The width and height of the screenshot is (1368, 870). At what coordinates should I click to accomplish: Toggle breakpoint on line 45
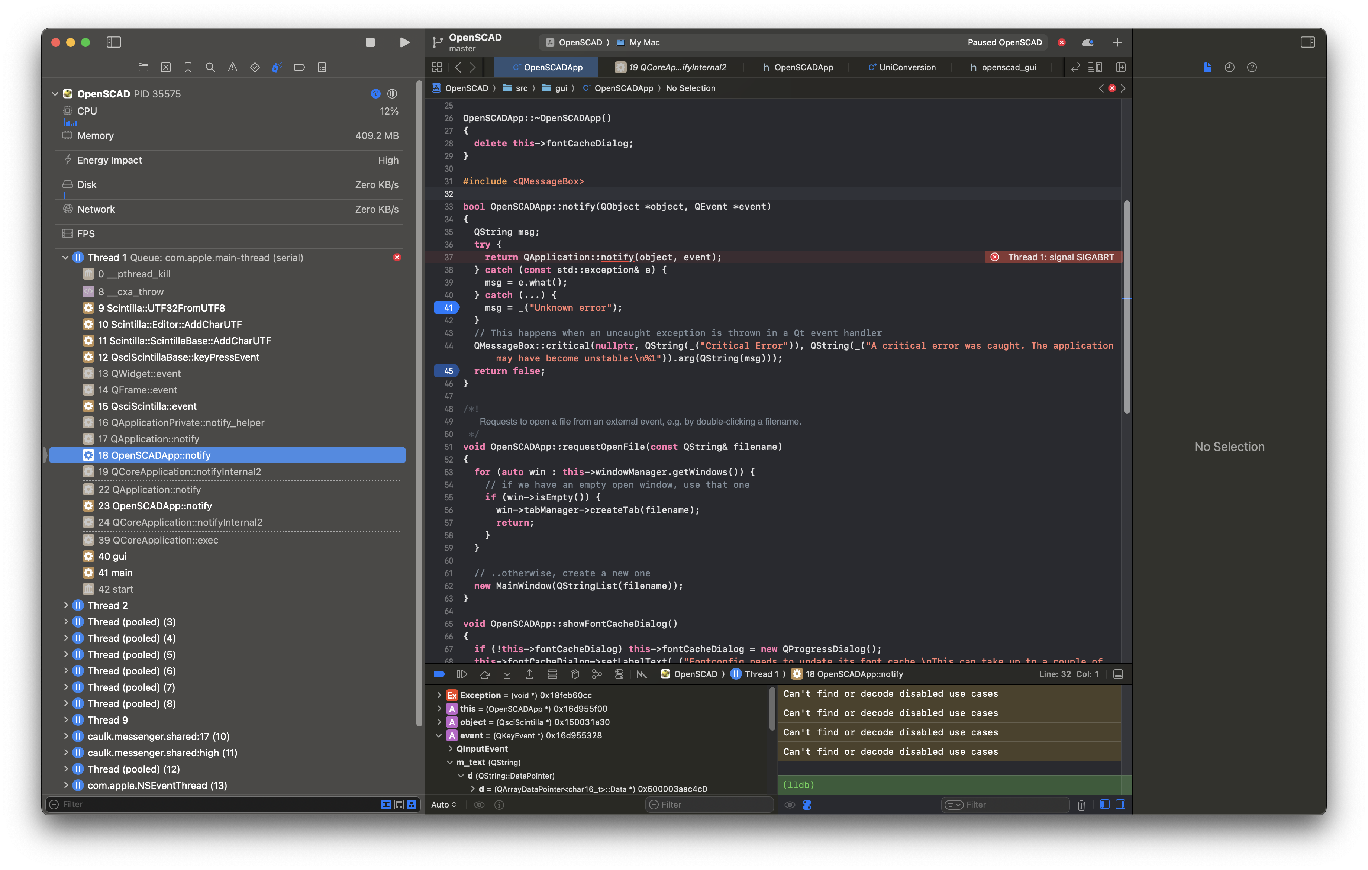point(446,371)
